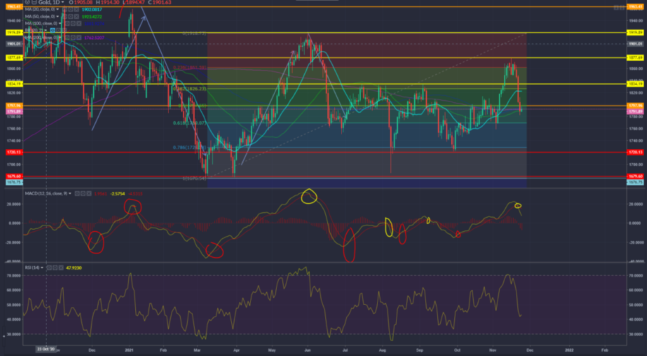Hide the RSI (14) indicator

click(x=49, y=267)
